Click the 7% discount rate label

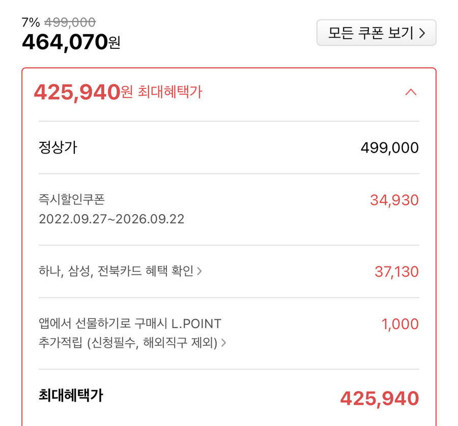30,22
